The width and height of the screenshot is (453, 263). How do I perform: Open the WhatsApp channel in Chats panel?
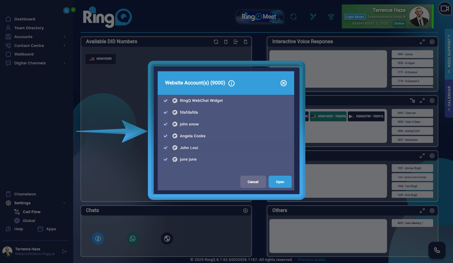(132, 239)
